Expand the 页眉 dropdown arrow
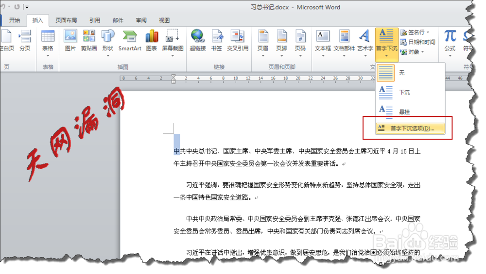The height and width of the screenshot is (274, 486). (x=263, y=56)
